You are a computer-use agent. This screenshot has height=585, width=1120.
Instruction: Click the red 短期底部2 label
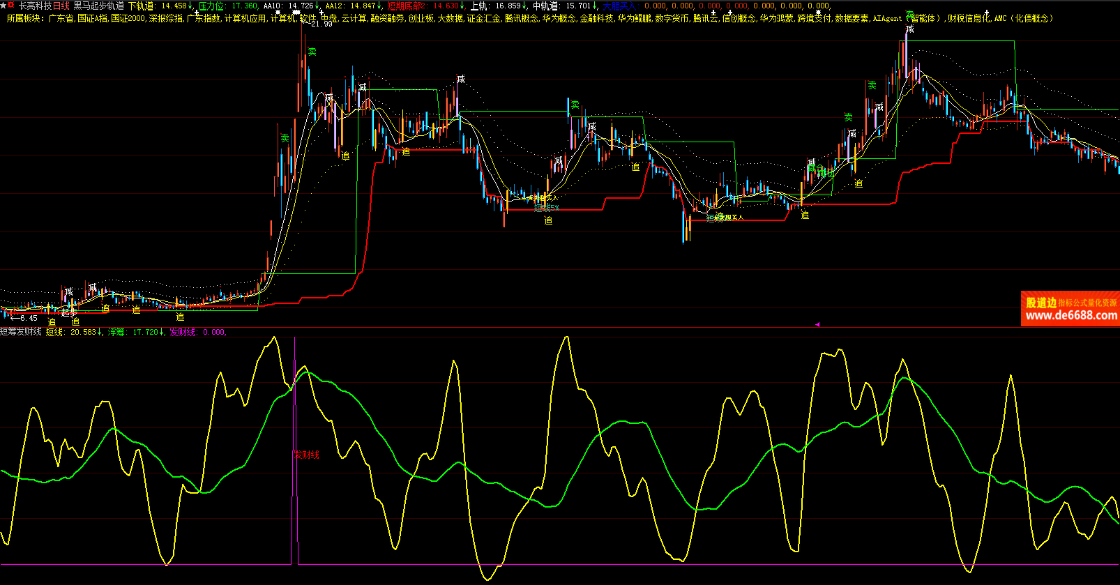(x=406, y=6)
